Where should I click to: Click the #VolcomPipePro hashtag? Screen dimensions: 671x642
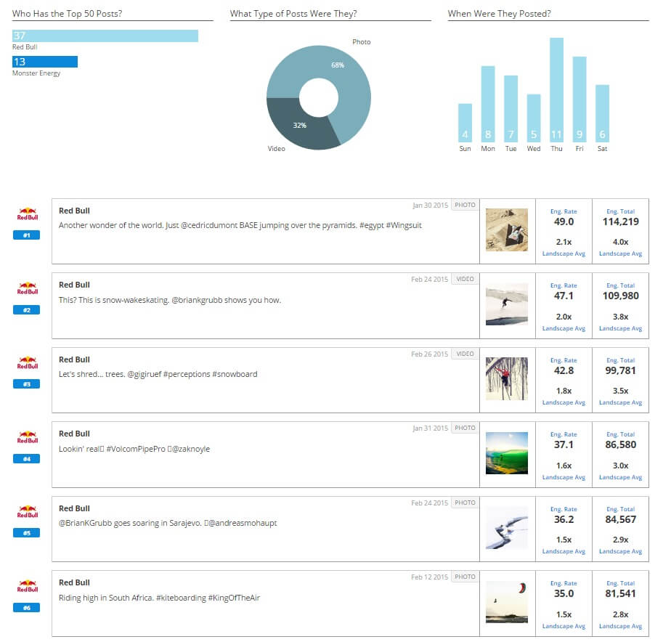point(136,449)
